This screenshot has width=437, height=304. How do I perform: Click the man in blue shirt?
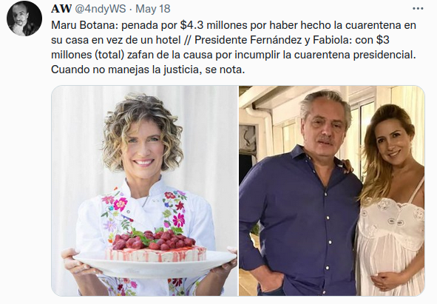point(299,195)
